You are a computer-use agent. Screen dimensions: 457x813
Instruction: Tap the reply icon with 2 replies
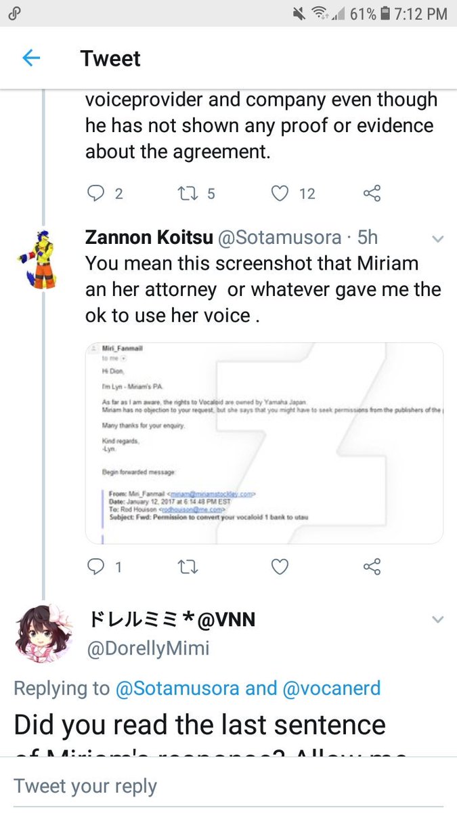pos(95,194)
